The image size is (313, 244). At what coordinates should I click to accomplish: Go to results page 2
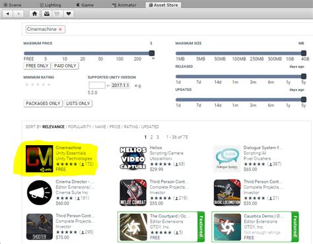point(151,137)
